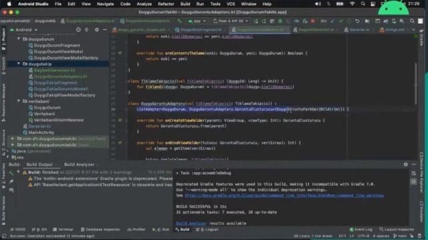Viewport: 428px width, 240px height.
Task: Expand the com.dh.duygudurumtakibi androidTest package
Action: (x=13, y=139)
